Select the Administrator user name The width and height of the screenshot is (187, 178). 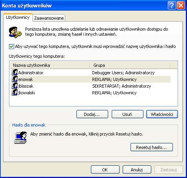tap(31, 73)
